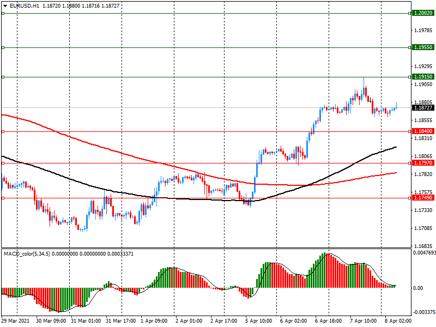Click the square handle ending the 1.19150 line by its label
Image resolution: width=436 pixels, height=327 pixels.
point(410,77)
